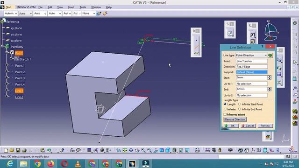
Task: Open the Start menu
Action: click(8, 7)
